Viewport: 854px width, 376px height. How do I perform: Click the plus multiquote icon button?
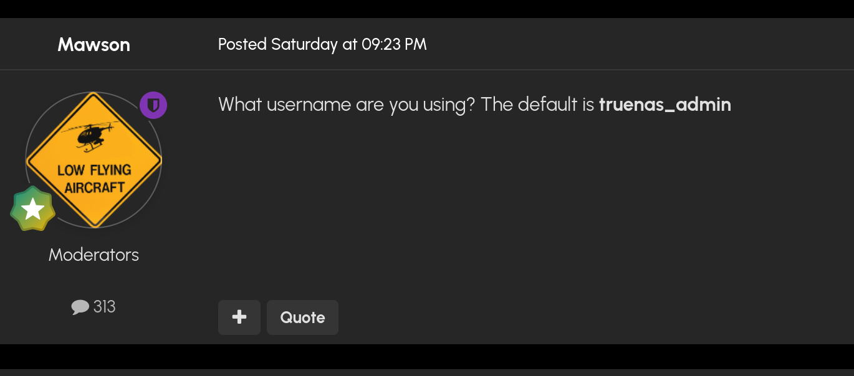click(x=239, y=317)
